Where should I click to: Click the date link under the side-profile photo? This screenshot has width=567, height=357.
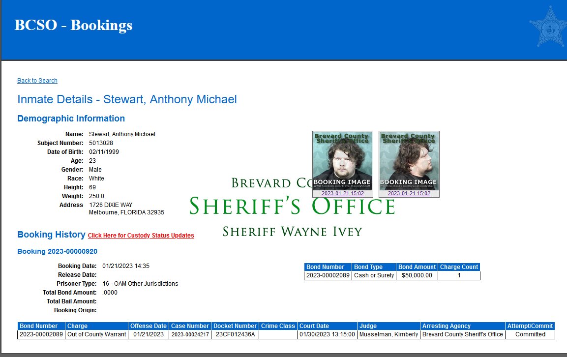point(409,194)
